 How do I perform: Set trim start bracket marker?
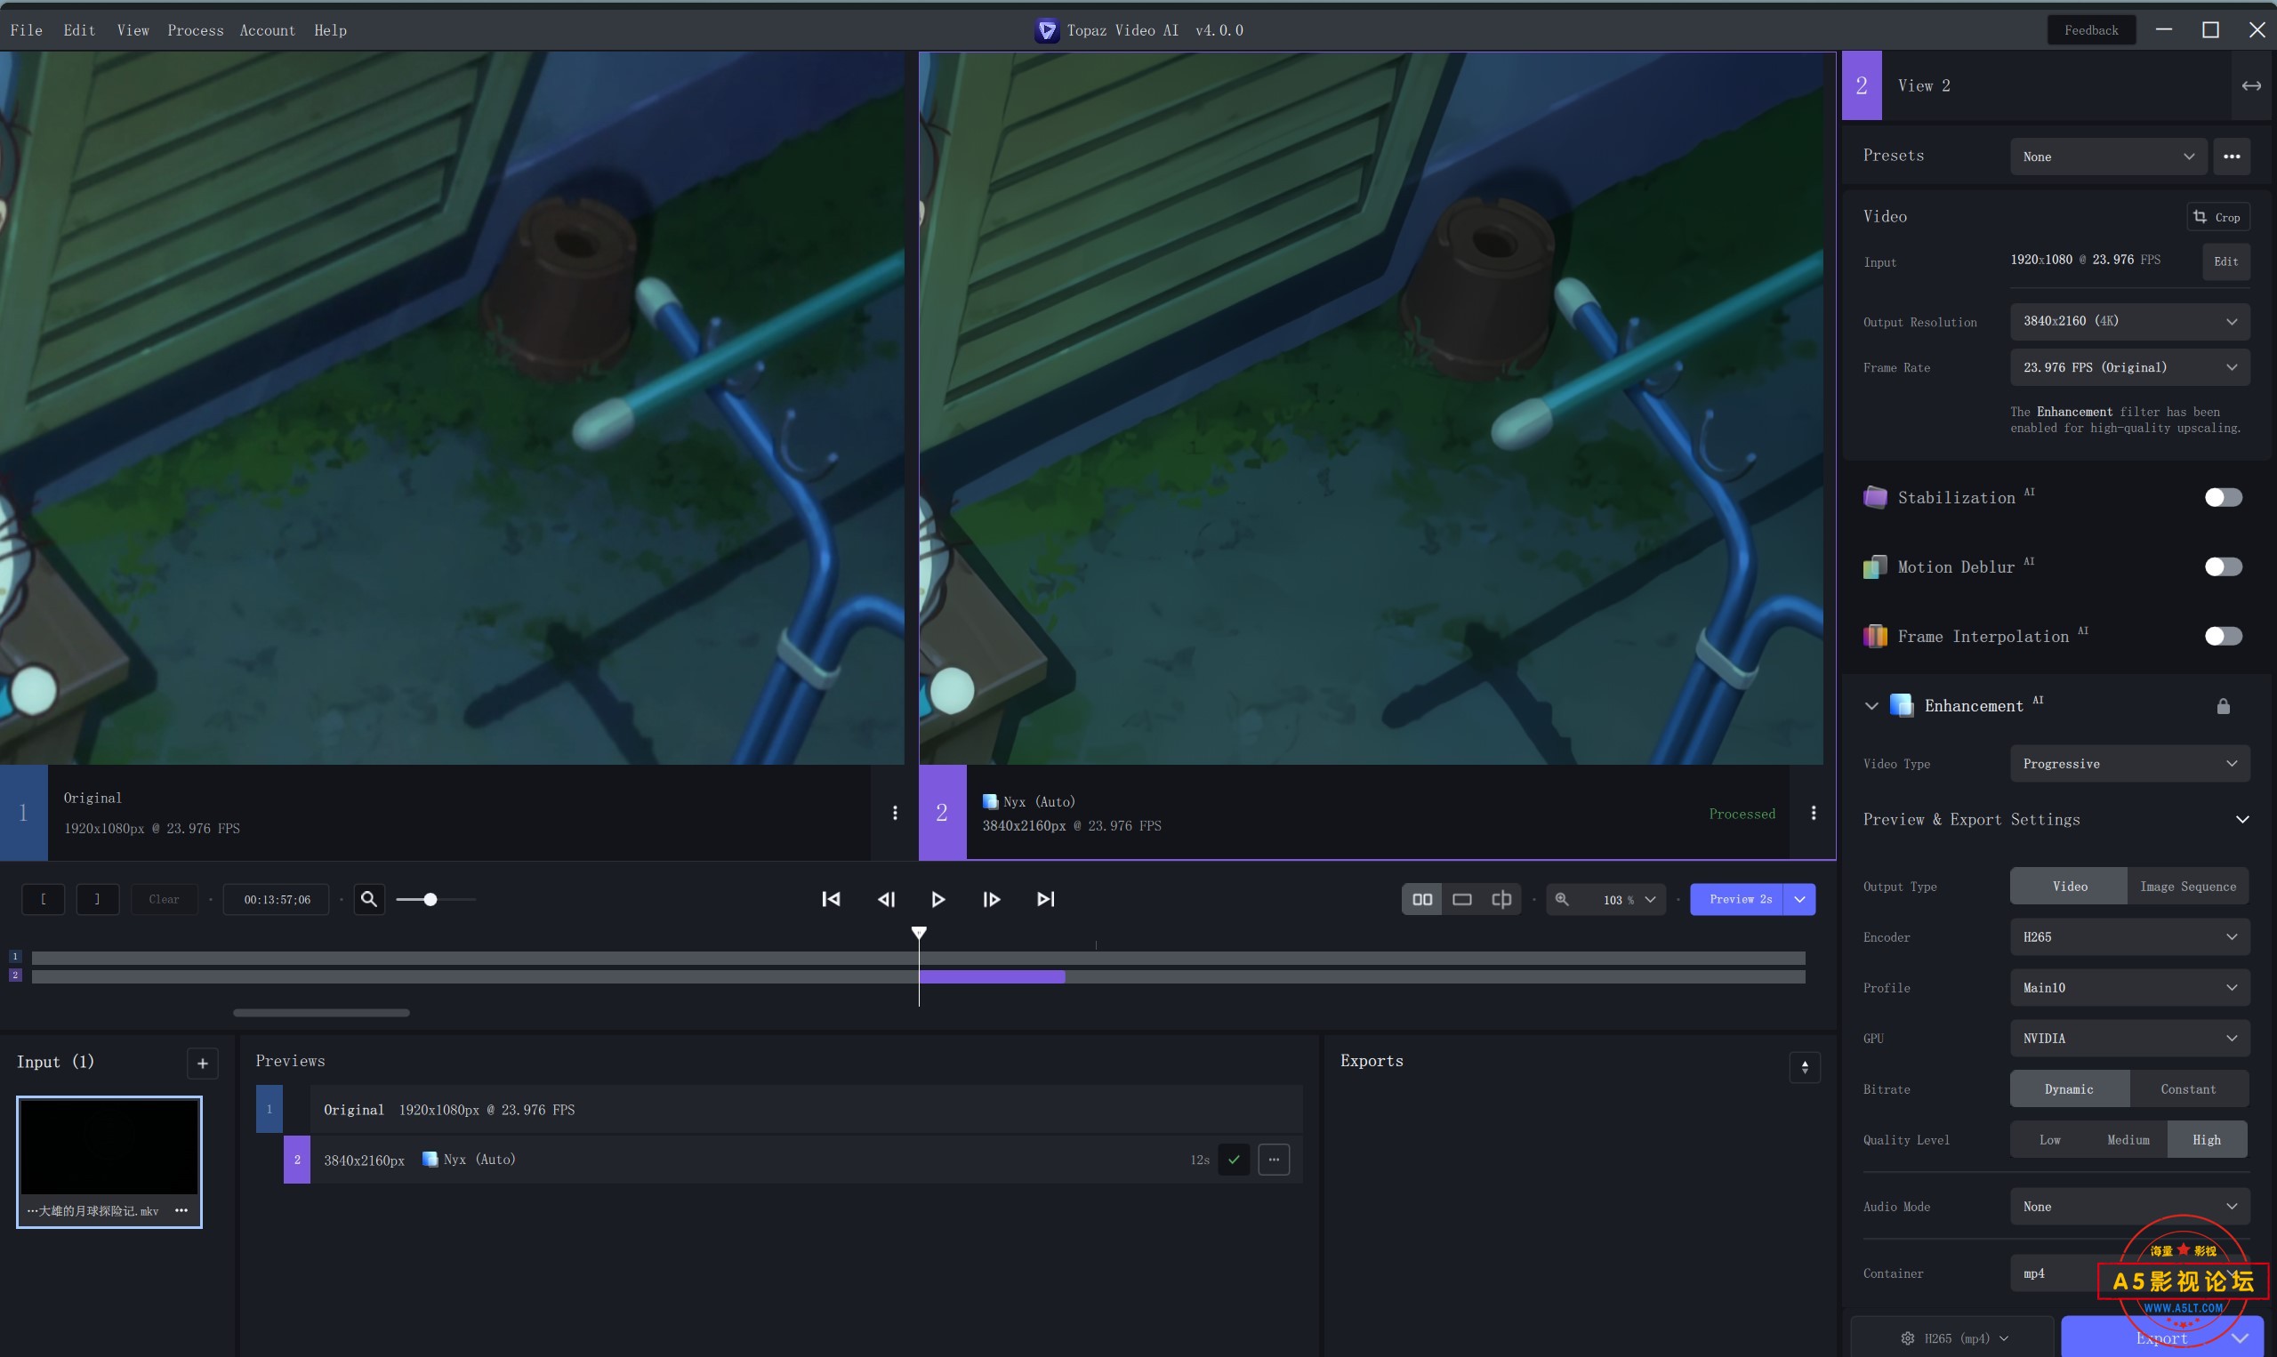tap(43, 899)
